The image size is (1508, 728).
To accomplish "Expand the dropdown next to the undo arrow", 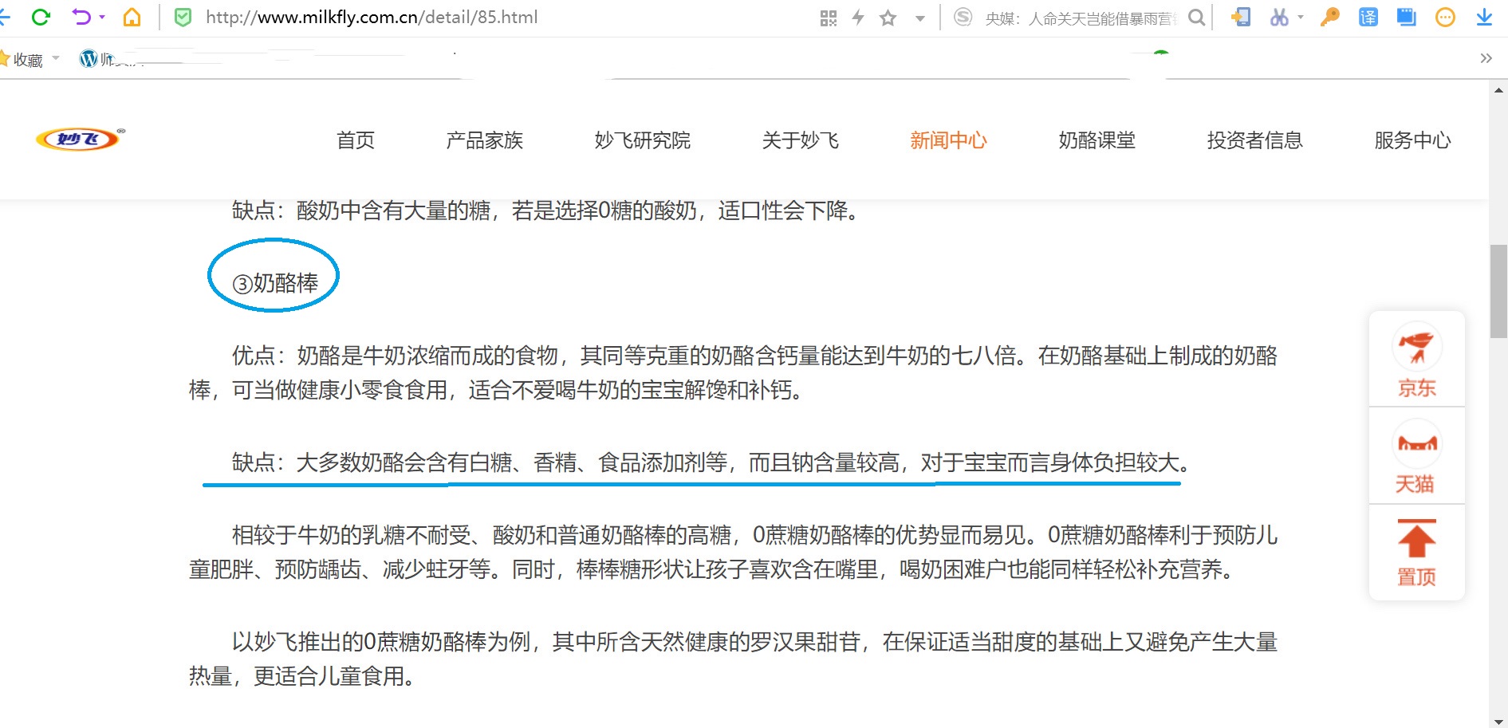I will click(100, 17).
